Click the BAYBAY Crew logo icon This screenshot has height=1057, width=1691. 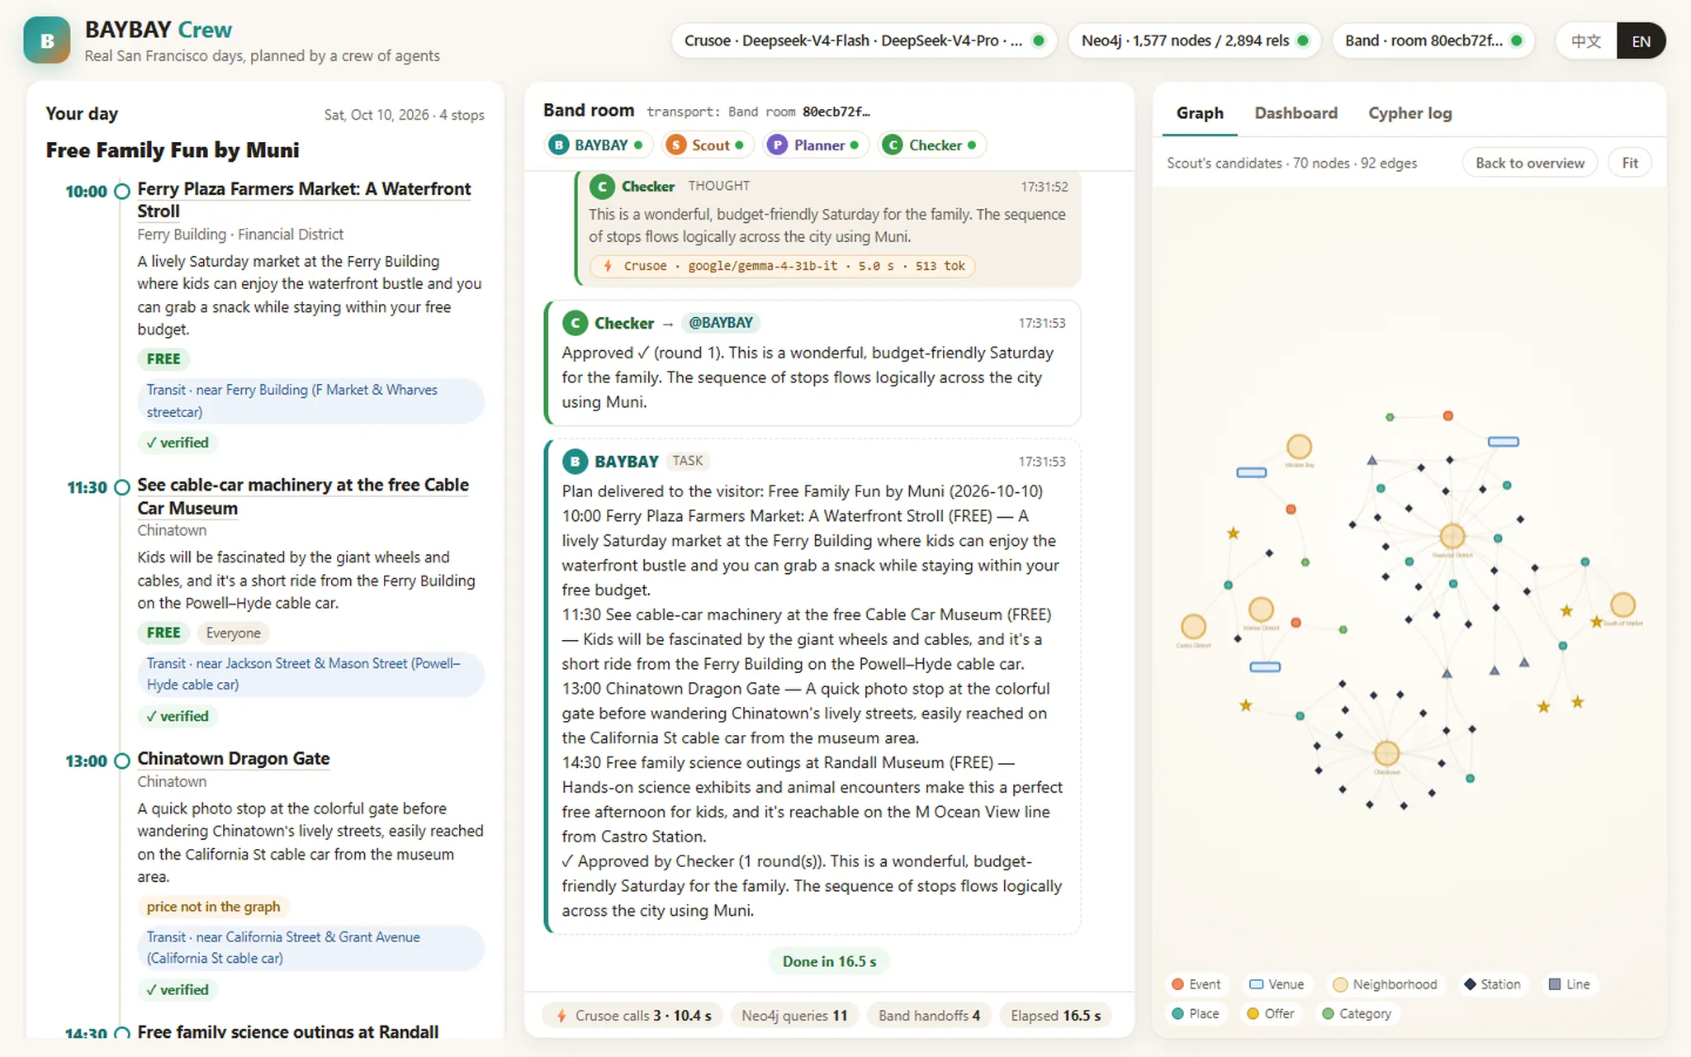click(47, 40)
